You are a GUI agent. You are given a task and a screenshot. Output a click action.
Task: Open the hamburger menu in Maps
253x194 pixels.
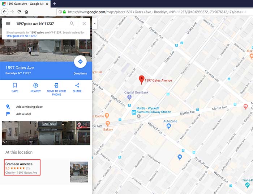pyautogui.click(x=8, y=24)
